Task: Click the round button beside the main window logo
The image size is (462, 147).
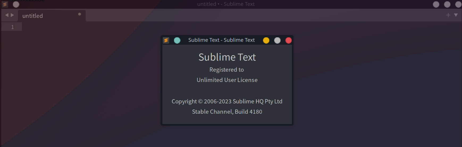Action: pyautogui.click(x=16, y=4)
